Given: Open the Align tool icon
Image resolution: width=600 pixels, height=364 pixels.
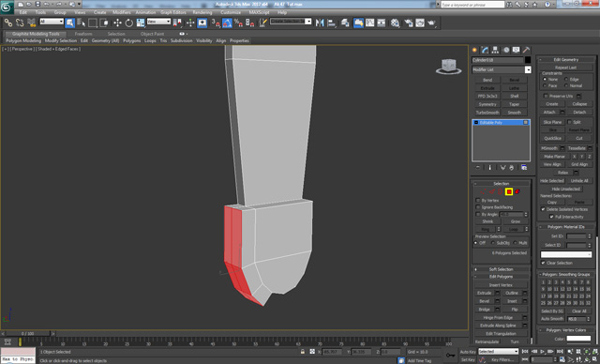Looking at the screenshot, I should pos(331,23).
